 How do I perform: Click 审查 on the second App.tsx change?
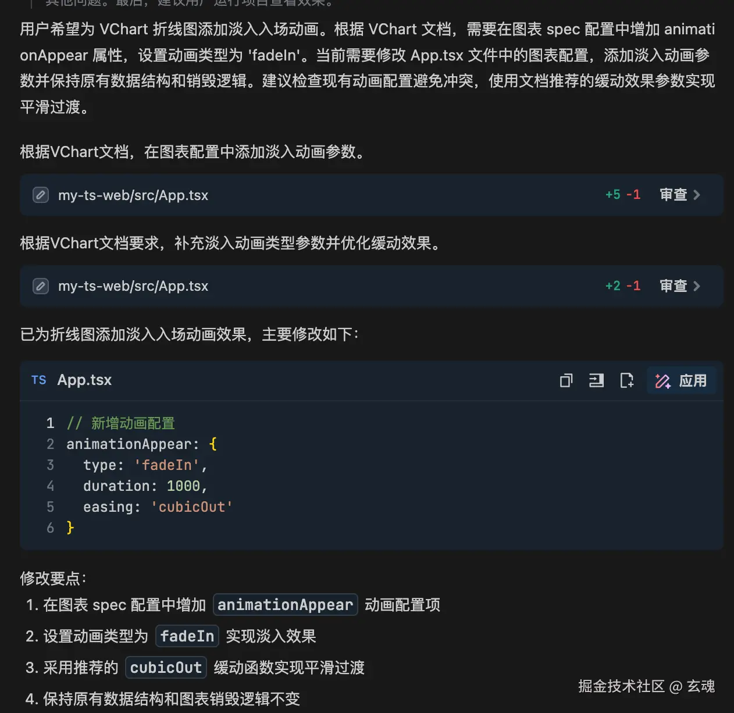674,286
